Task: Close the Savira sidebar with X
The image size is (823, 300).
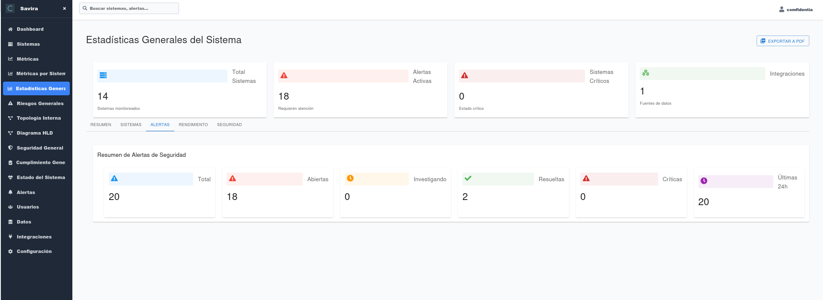Action: pyautogui.click(x=64, y=9)
